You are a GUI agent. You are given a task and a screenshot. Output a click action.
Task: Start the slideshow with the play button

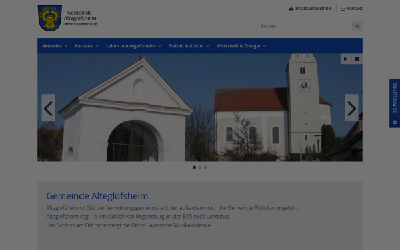tap(345, 59)
